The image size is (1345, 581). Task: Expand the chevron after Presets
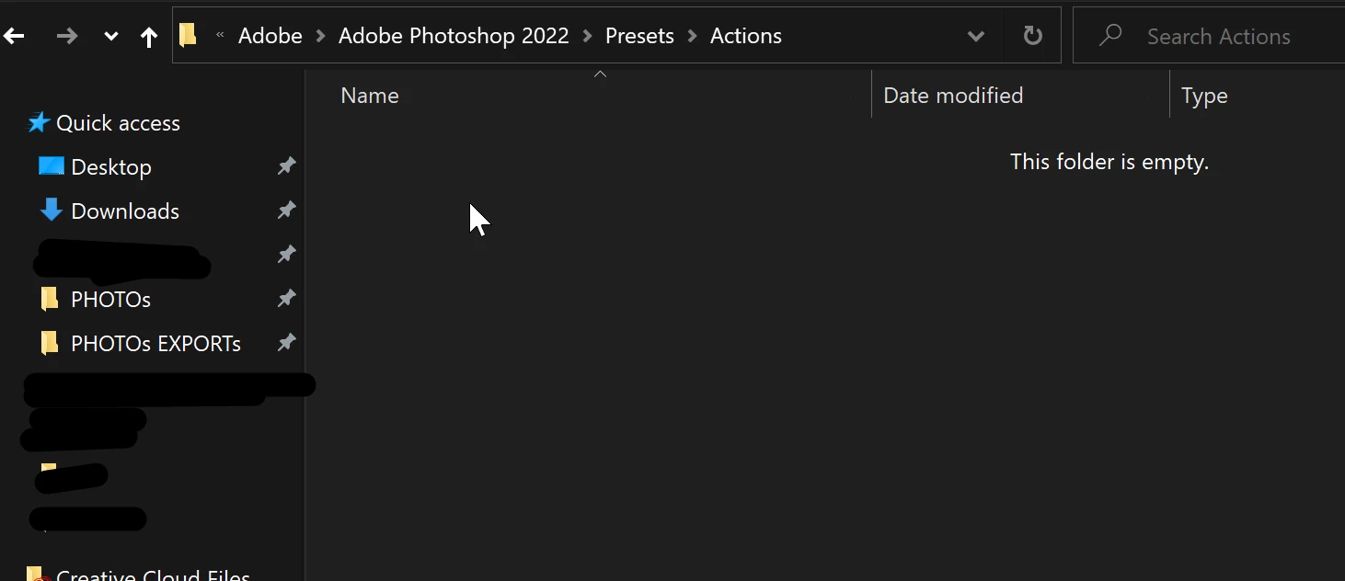click(x=693, y=37)
